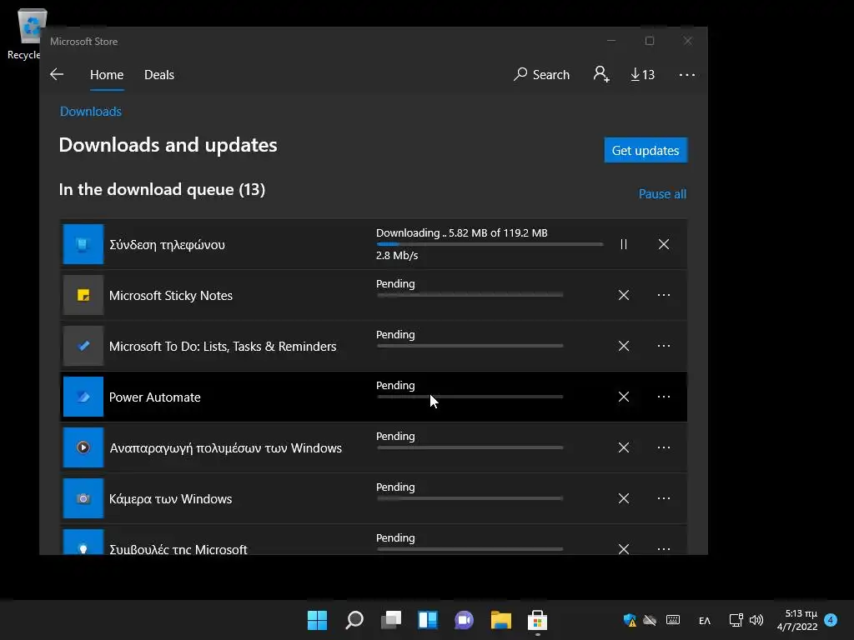Open the network status tray icon
The width and height of the screenshot is (854, 640).
coord(736,620)
